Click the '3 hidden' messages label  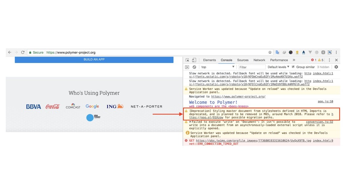(x=323, y=67)
